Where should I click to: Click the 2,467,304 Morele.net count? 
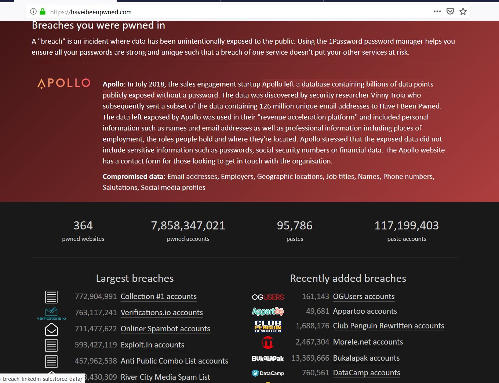pos(313,342)
